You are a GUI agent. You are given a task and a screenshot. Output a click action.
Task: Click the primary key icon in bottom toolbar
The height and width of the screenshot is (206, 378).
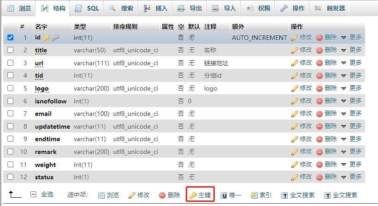point(193,195)
